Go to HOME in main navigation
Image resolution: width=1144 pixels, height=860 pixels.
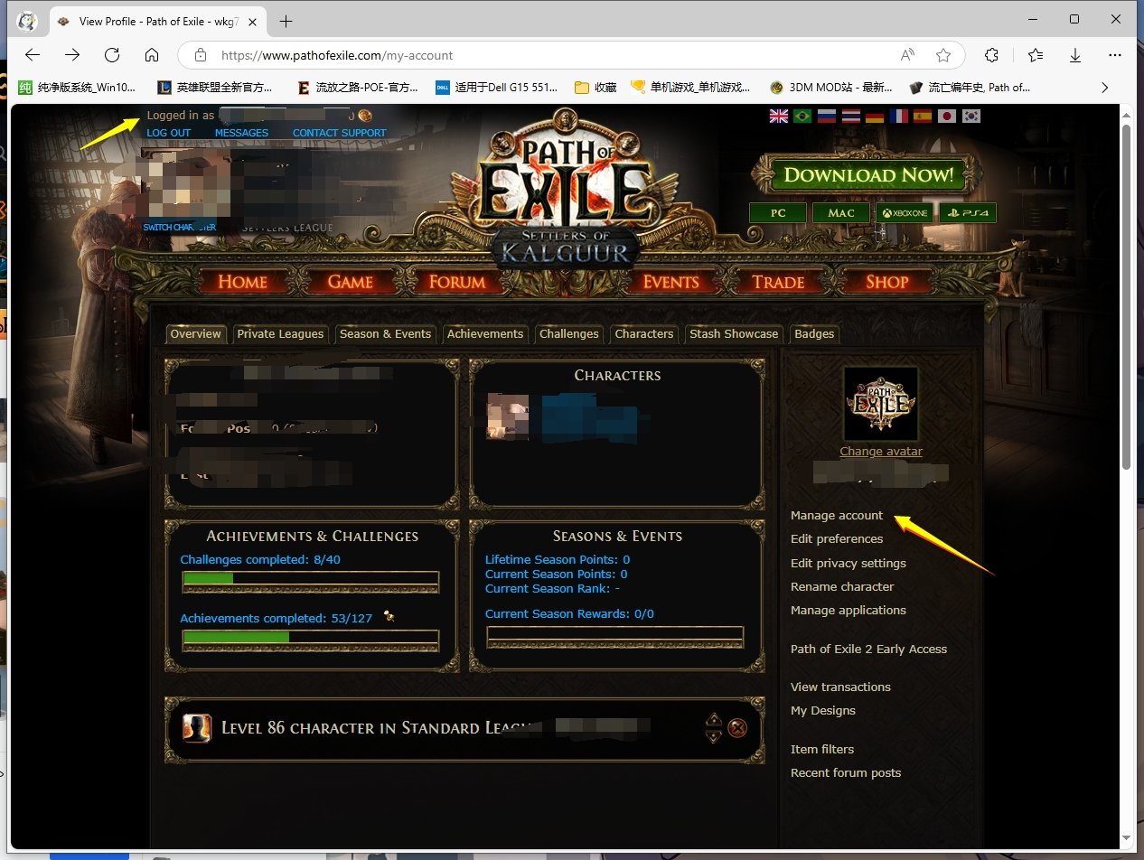(242, 282)
